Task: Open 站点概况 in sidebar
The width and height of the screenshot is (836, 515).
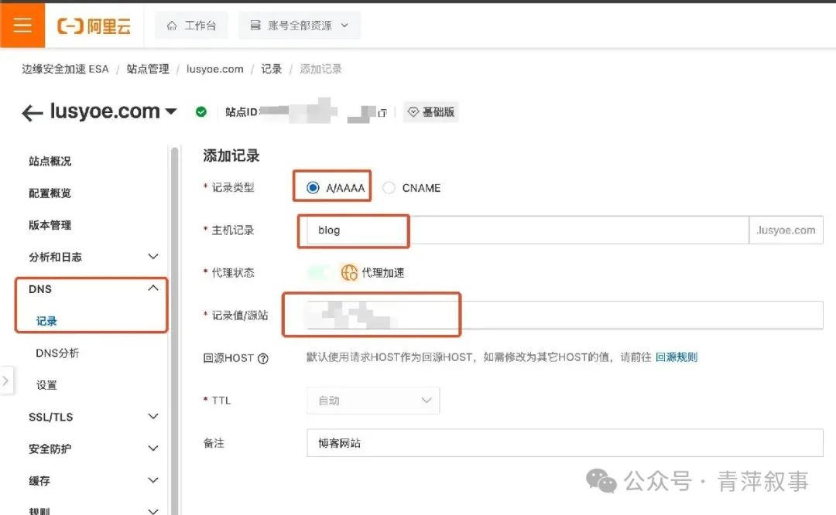Action: click(50, 162)
